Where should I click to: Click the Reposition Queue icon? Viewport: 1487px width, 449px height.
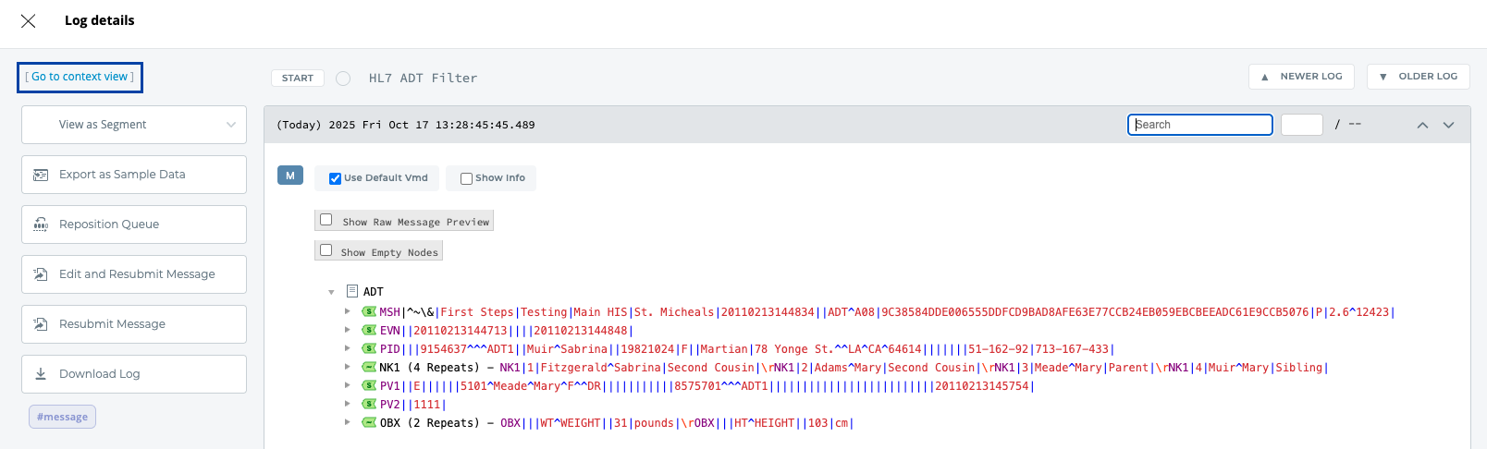coord(41,224)
